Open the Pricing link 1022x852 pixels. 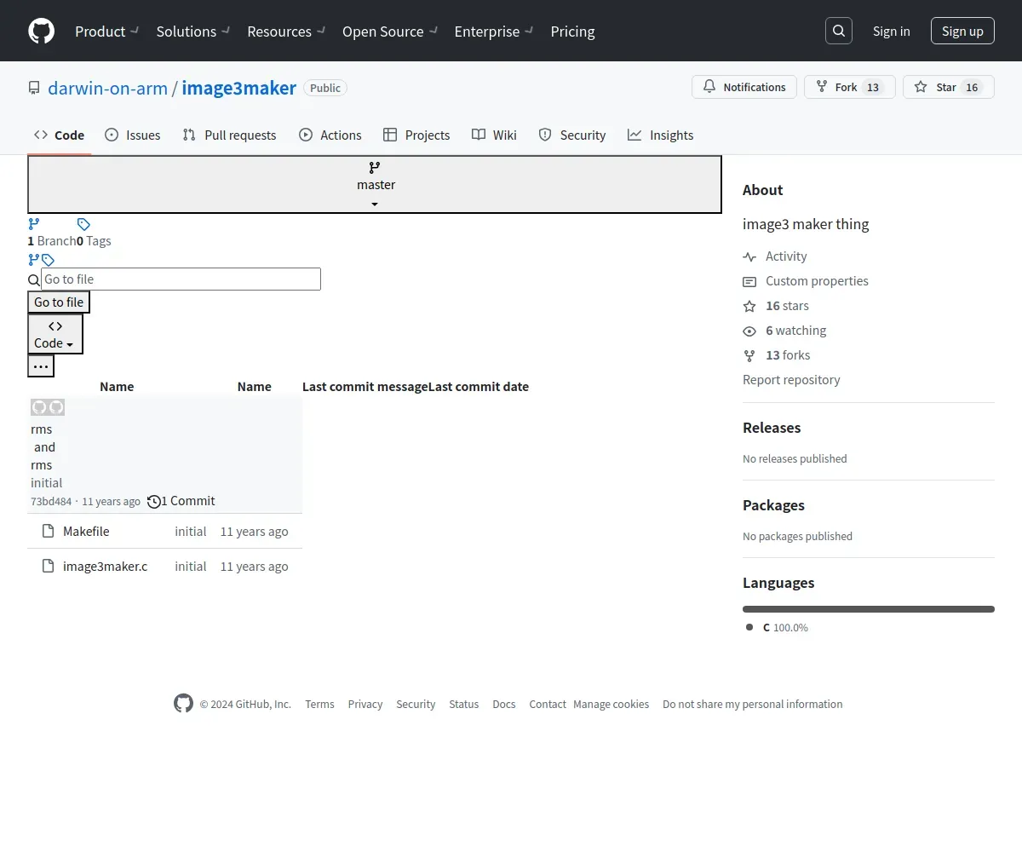pos(572,32)
